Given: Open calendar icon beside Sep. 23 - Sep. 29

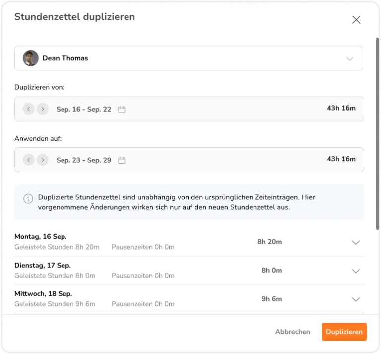Looking at the screenshot, I should (122, 160).
